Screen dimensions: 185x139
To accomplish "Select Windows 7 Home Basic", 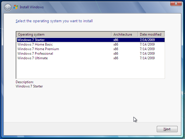I will 91,44.
